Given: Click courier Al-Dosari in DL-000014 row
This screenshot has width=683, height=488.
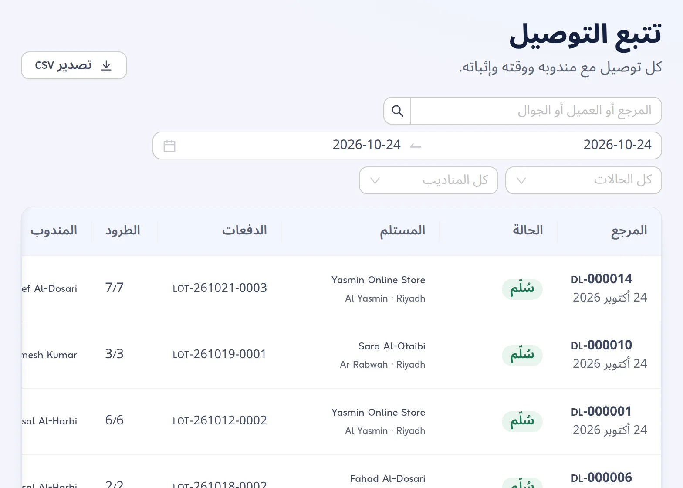Looking at the screenshot, I should point(50,289).
